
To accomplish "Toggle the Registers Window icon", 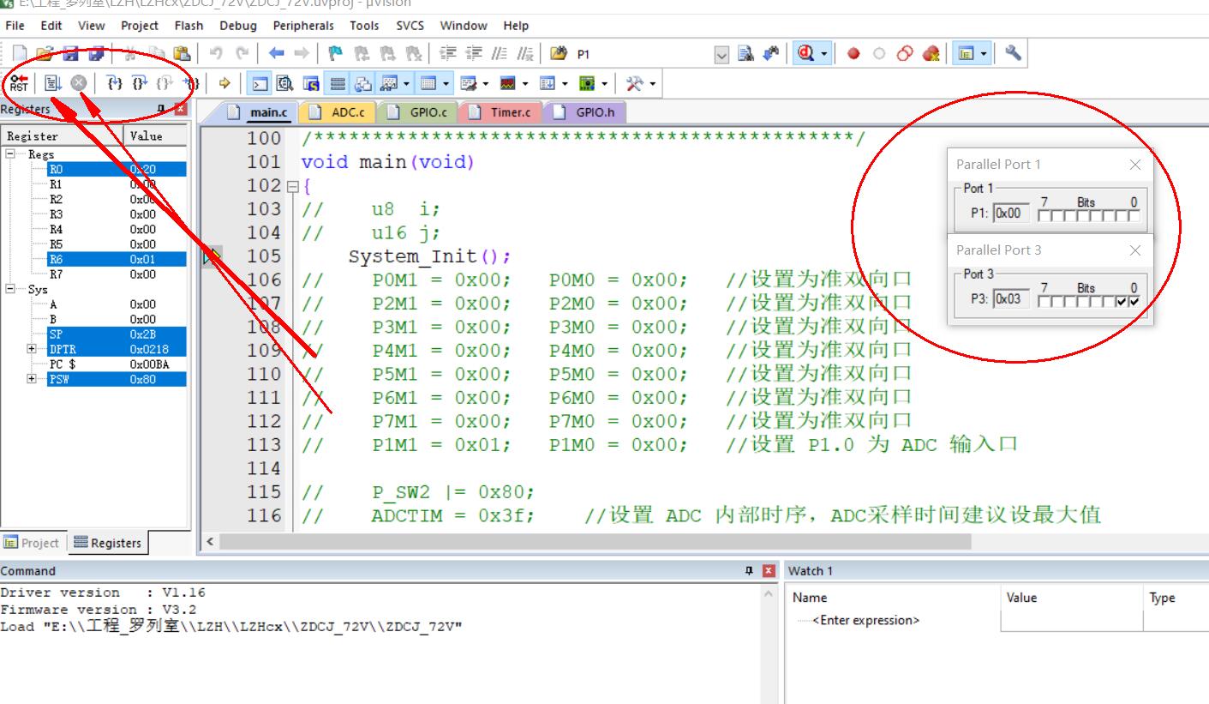I will pyautogui.click(x=338, y=83).
